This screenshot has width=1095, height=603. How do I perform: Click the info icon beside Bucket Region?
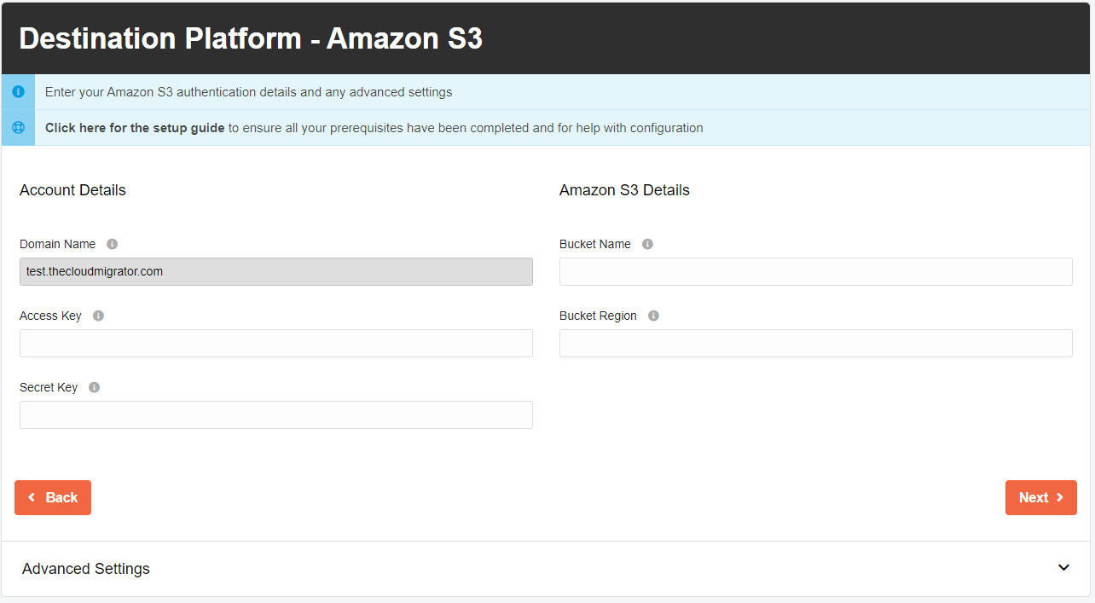653,316
